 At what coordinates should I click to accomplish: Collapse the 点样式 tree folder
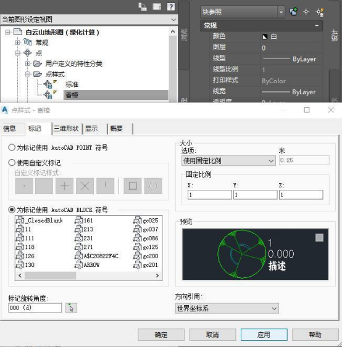(x=28, y=74)
